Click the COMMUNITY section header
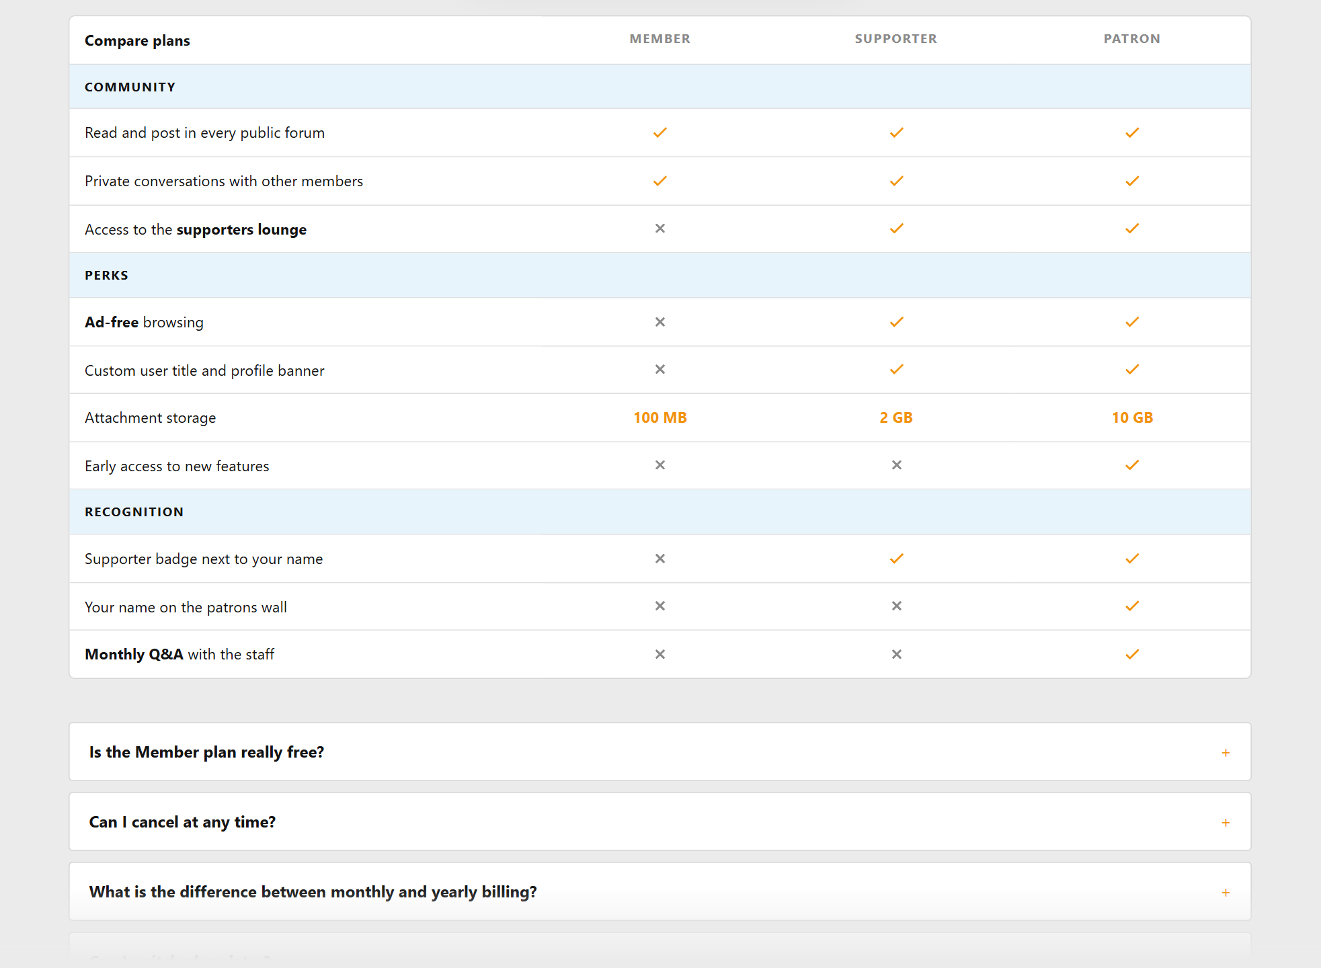The height and width of the screenshot is (968, 1321). (130, 87)
